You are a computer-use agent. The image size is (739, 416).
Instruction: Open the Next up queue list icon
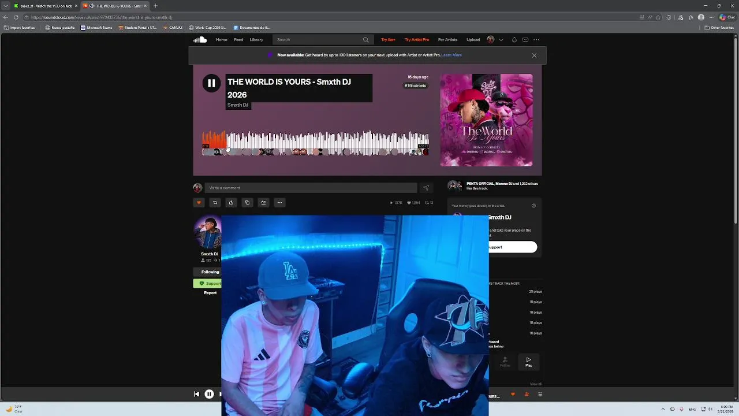(540, 395)
